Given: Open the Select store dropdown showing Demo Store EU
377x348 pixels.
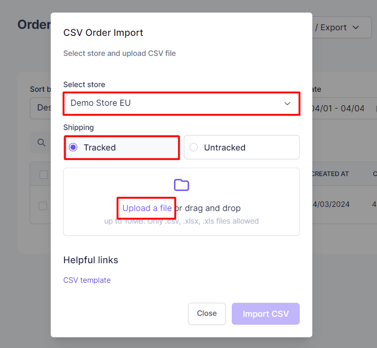Looking at the screenshot, I should coord(181,103).
